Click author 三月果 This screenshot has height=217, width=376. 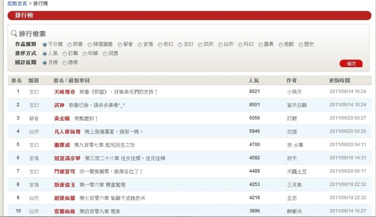click(x=294, y=185)
